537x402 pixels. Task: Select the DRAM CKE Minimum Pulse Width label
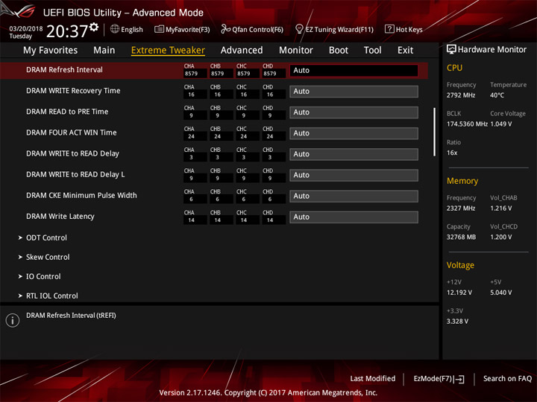coord(81,195)
